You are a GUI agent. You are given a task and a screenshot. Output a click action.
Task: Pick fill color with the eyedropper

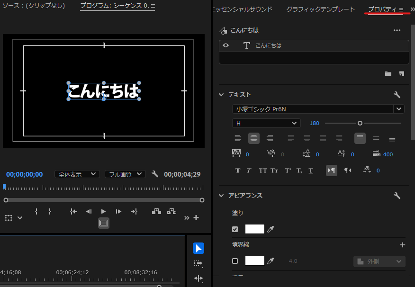tap(271, 229)
